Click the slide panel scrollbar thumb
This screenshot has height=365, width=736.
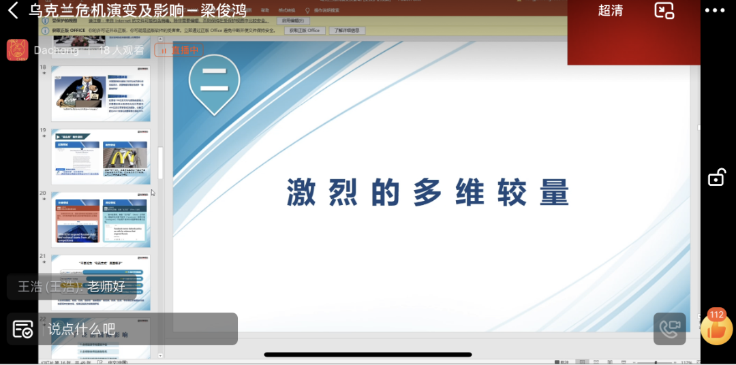click(x=160, y=163)
